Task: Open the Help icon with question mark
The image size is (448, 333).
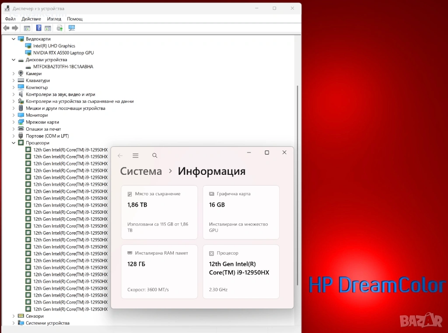Action: 38,28
